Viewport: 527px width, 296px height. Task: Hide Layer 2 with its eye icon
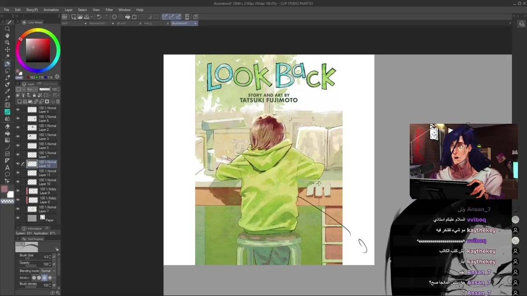click(18, 128)
